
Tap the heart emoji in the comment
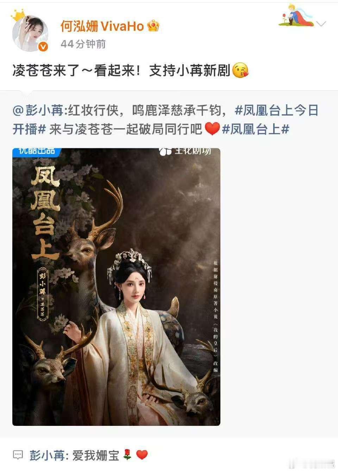pos(142,455)
